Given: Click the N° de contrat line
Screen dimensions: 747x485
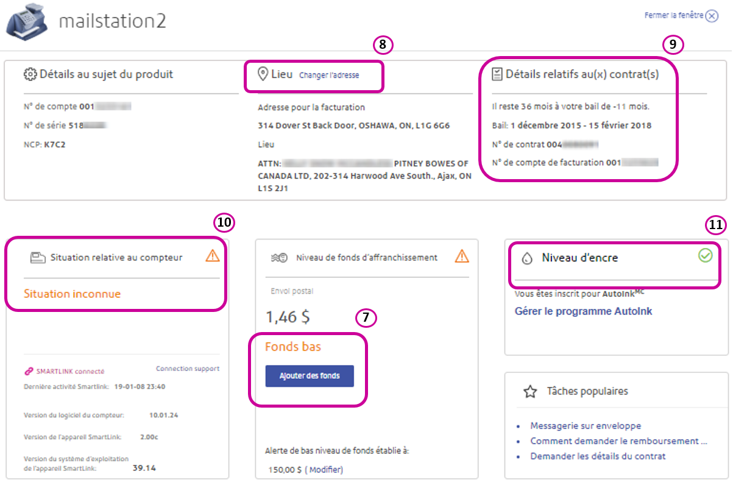Looking at the screenshot, I should (x=546, y=144).
